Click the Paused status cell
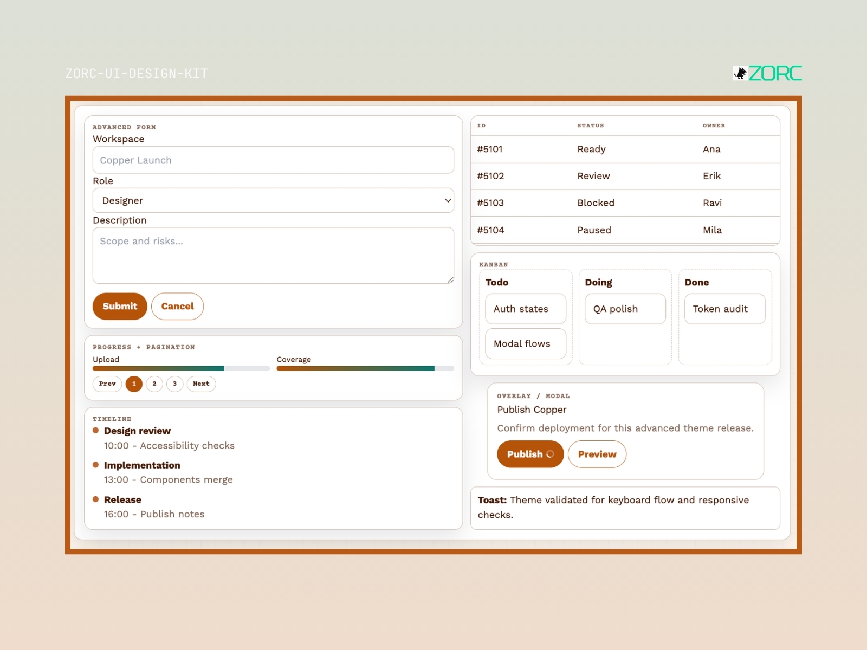Screen dimensions: 867x650 tap(594, 230)
